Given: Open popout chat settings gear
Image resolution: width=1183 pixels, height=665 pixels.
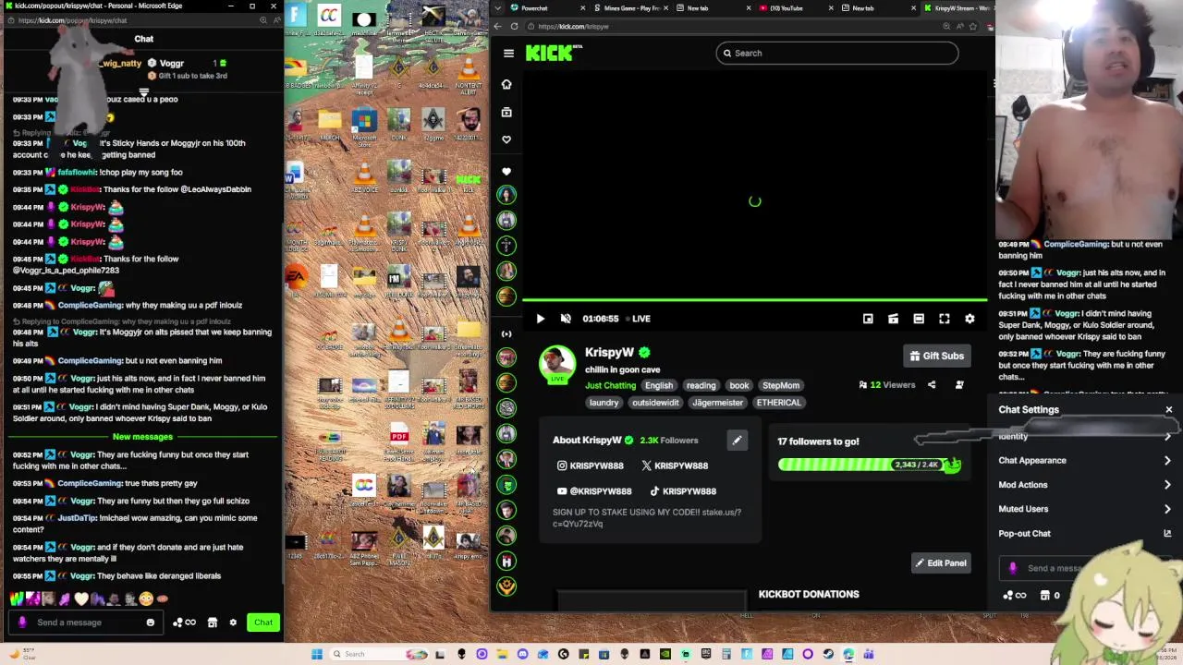Looking at the screenshot, I should [x=233, y=623].
